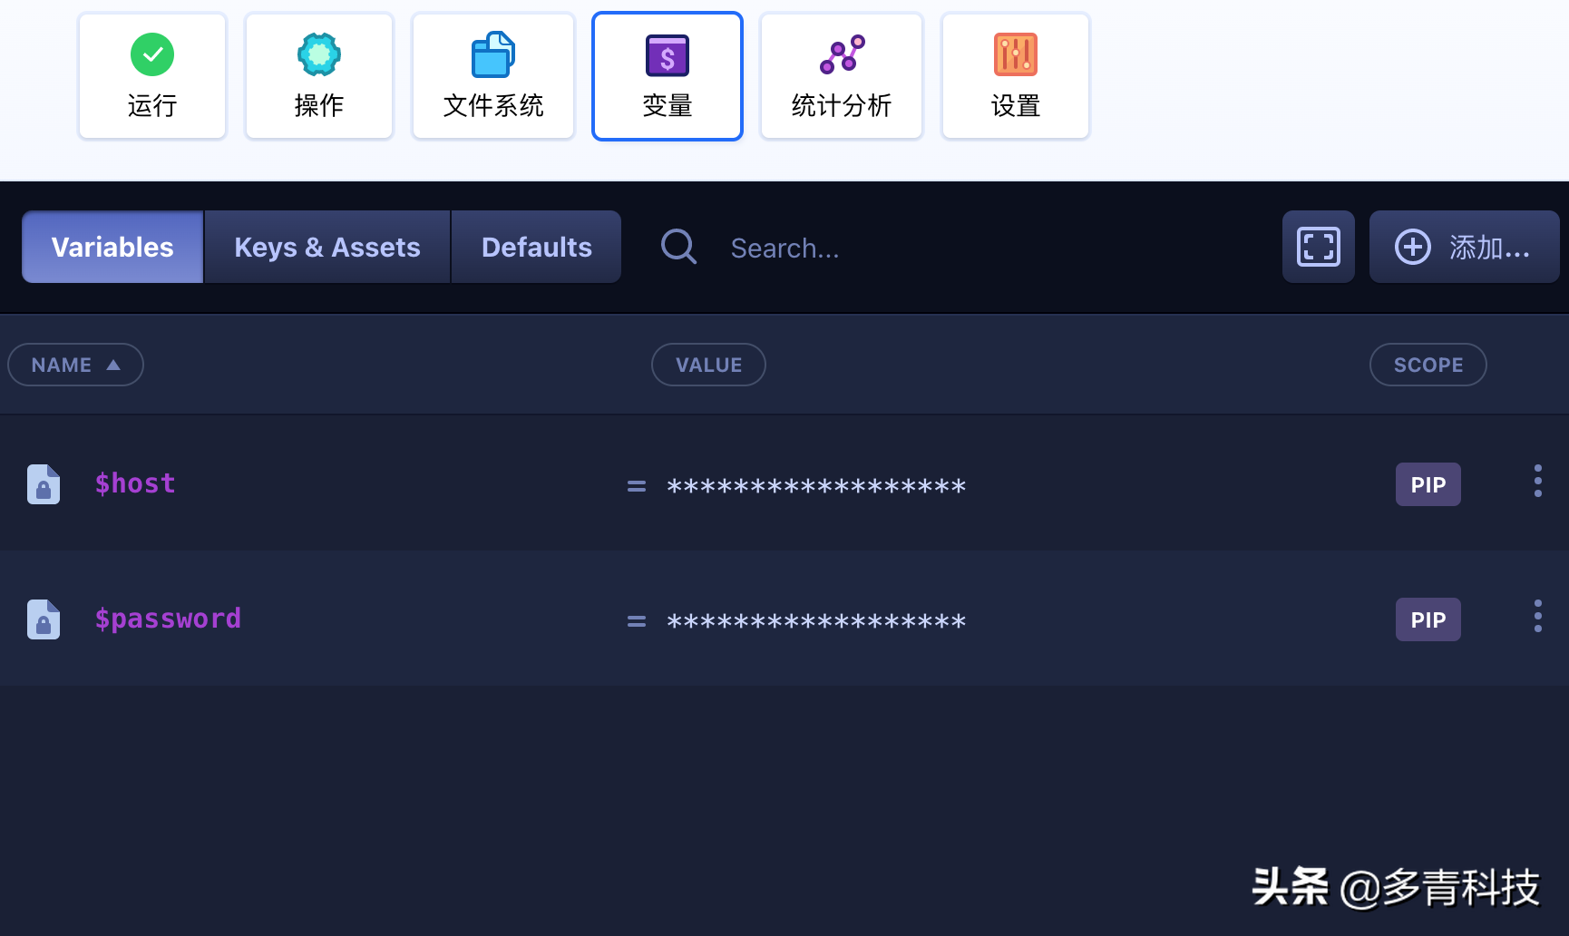Click the green checkmark run icon
This screenshot has width=1569, height=936.
152,54
